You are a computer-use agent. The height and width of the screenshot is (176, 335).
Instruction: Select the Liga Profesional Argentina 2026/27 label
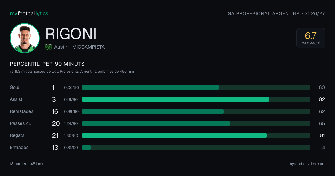coord(274,13)
